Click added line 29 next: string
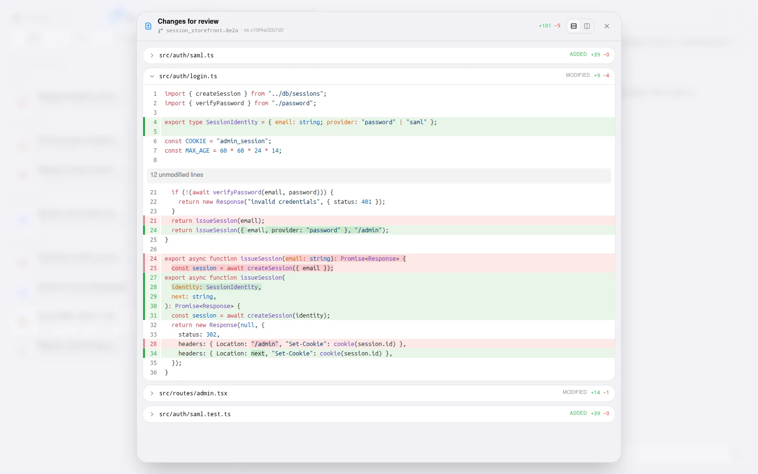 pyautogui.click(x=379, y=297)
